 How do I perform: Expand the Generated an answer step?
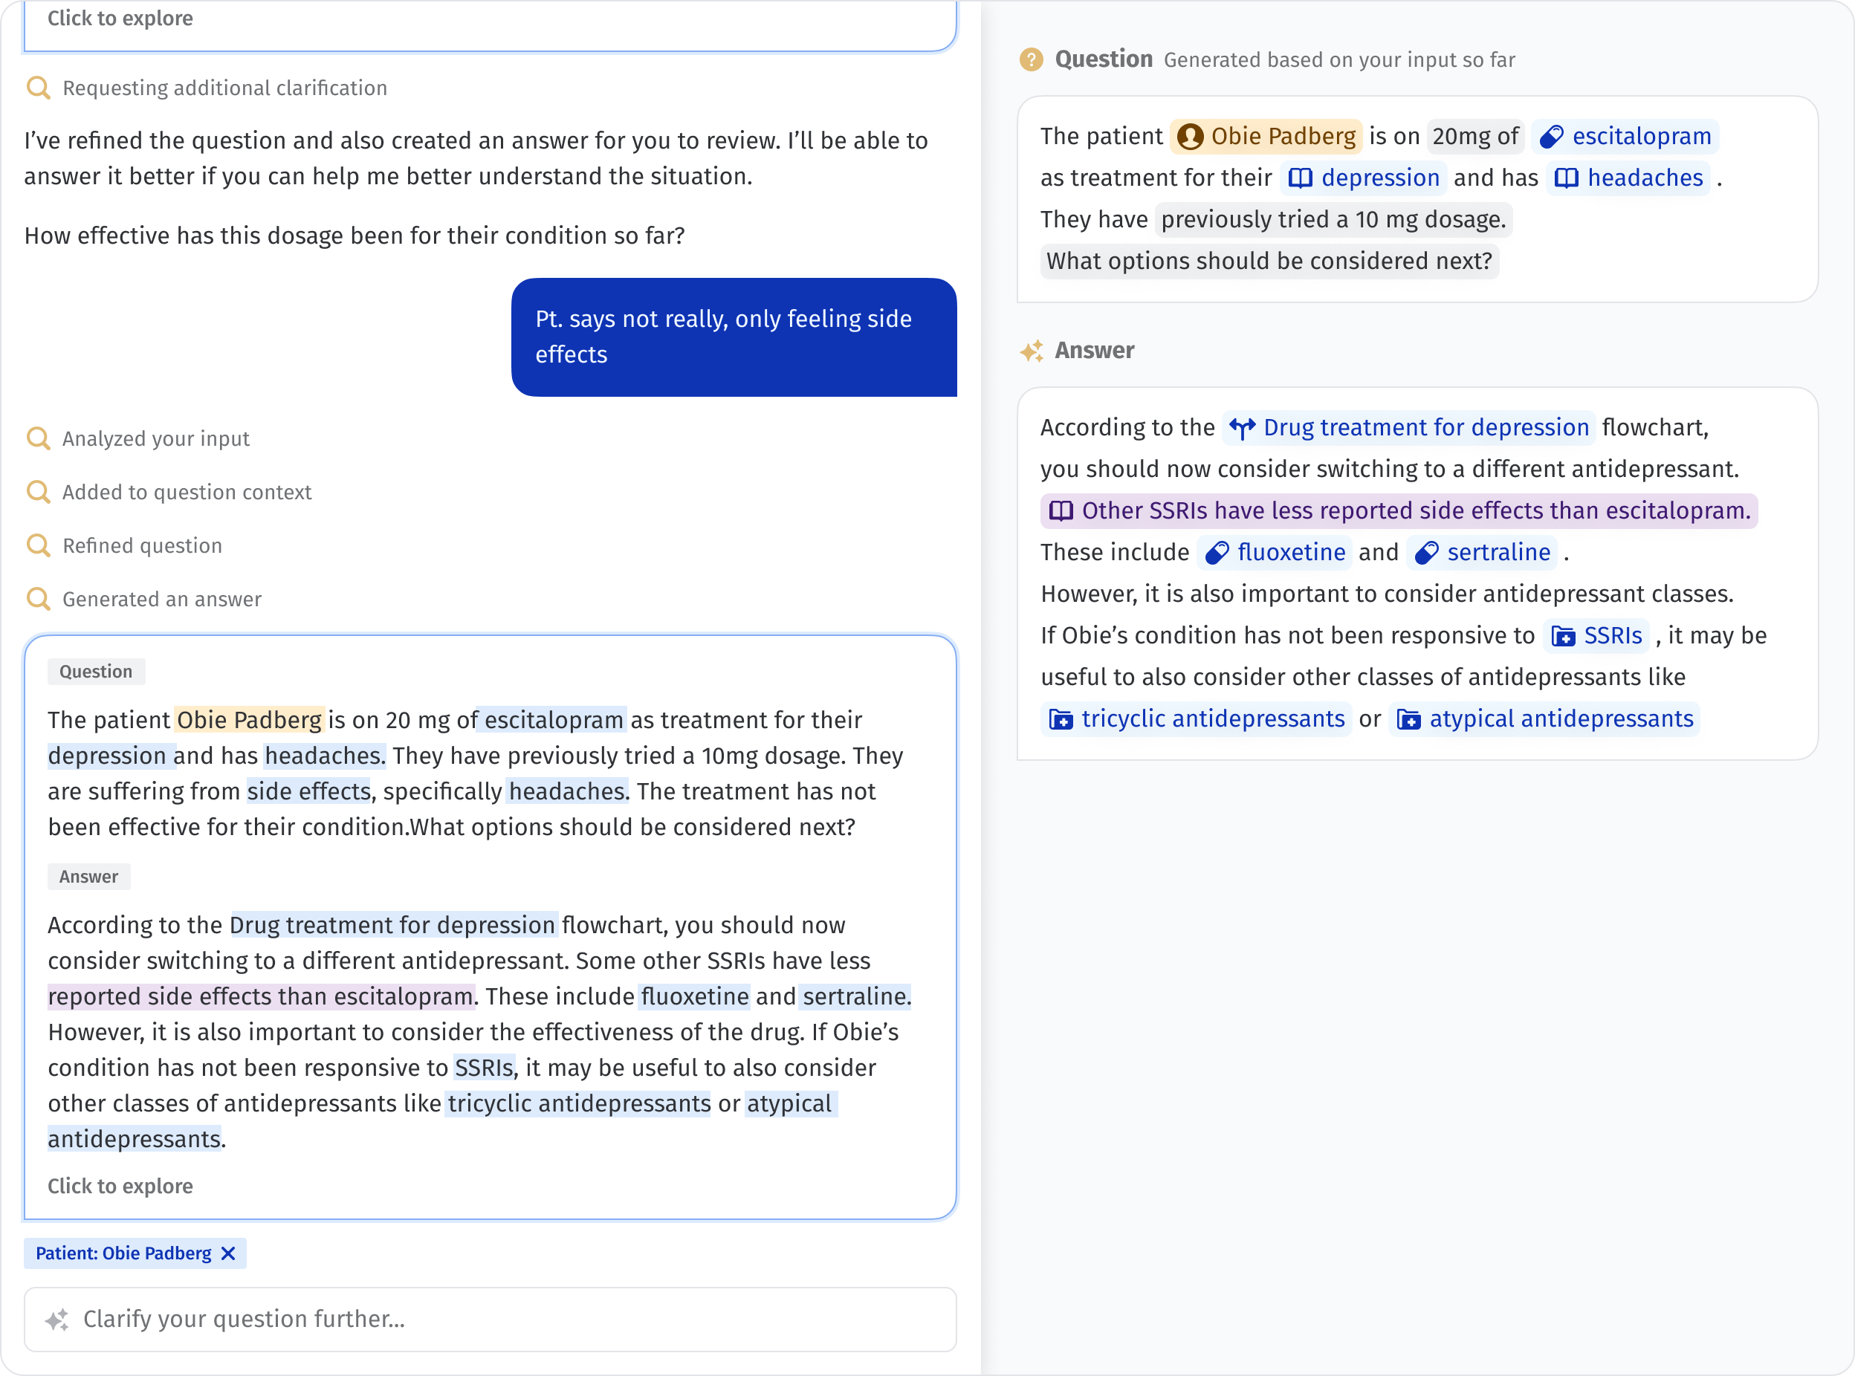(x=161, y=600)
